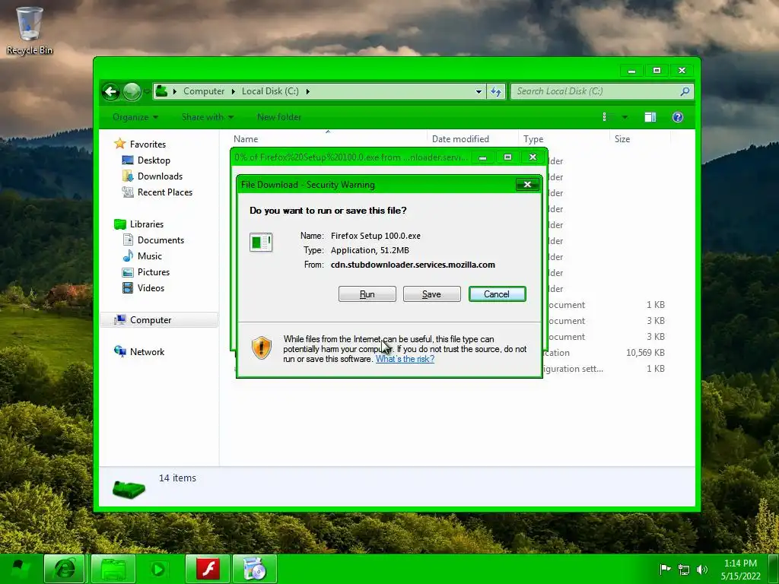Open Music library

[150, 255]
